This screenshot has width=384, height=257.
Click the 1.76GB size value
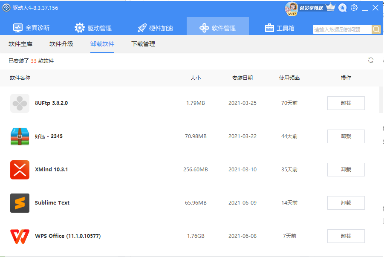[x=196, y=236]
